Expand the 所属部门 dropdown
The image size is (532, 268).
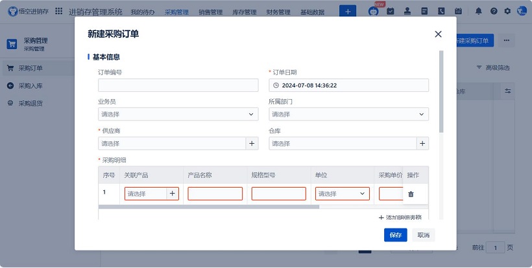click(349, 115)
